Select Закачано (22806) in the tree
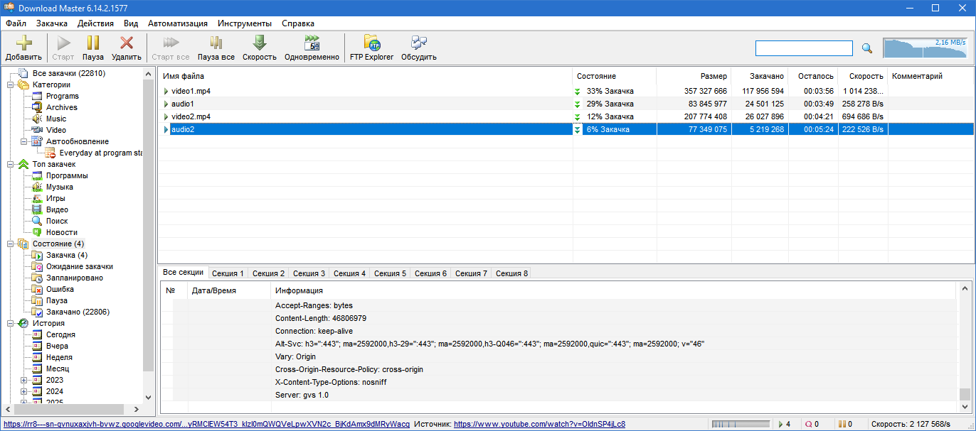Screen dimensions: 976x431 (78, 312)
